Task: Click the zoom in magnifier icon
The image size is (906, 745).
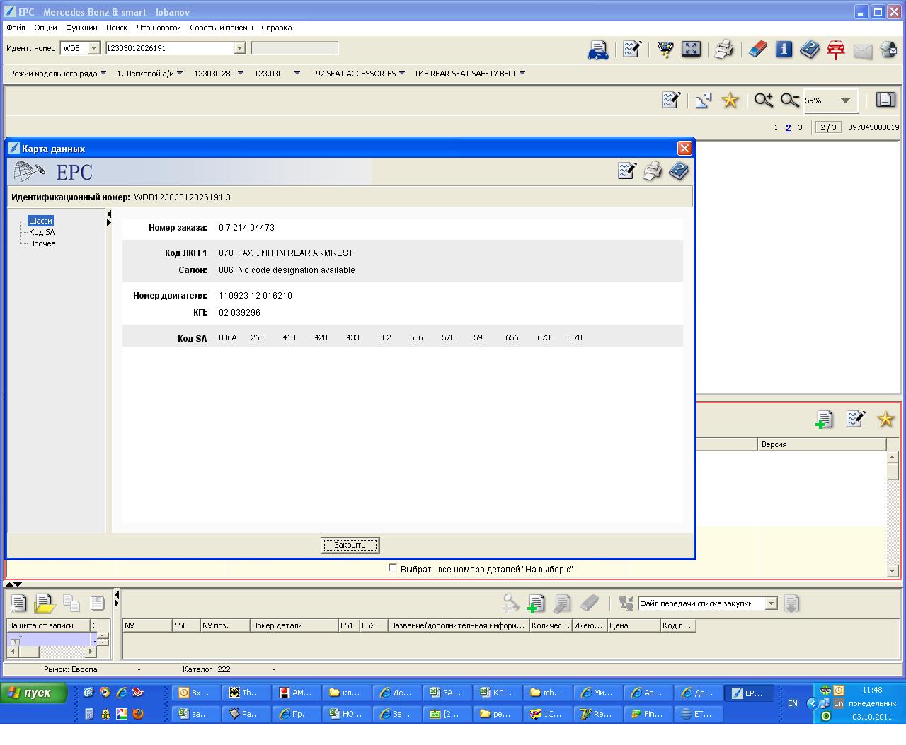Action: click(x=763, y=100)
